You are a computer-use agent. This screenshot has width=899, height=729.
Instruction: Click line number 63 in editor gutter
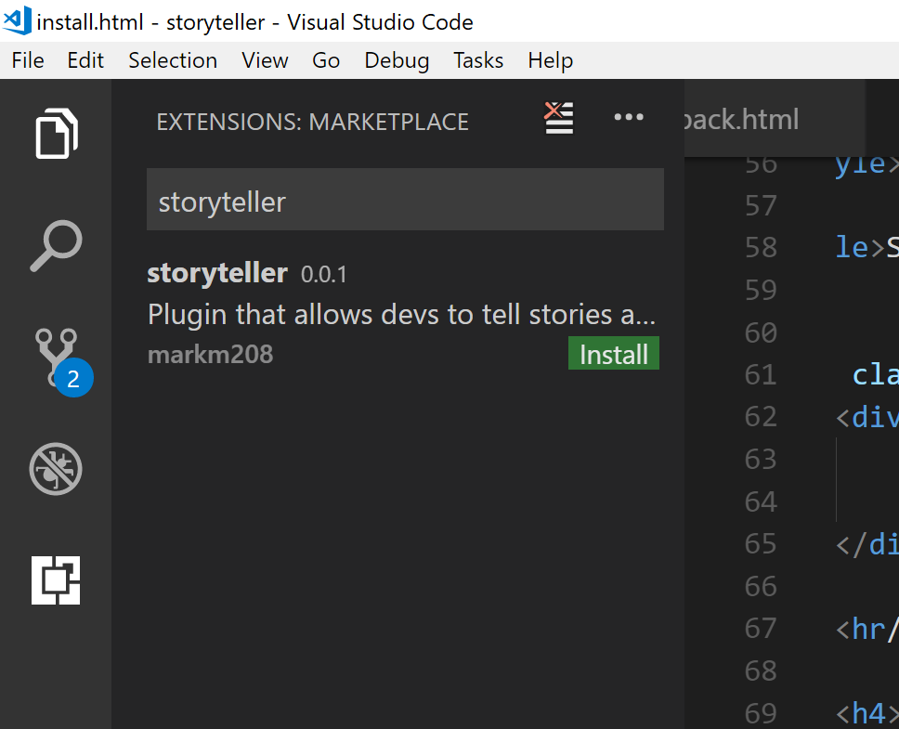[761, 459]
